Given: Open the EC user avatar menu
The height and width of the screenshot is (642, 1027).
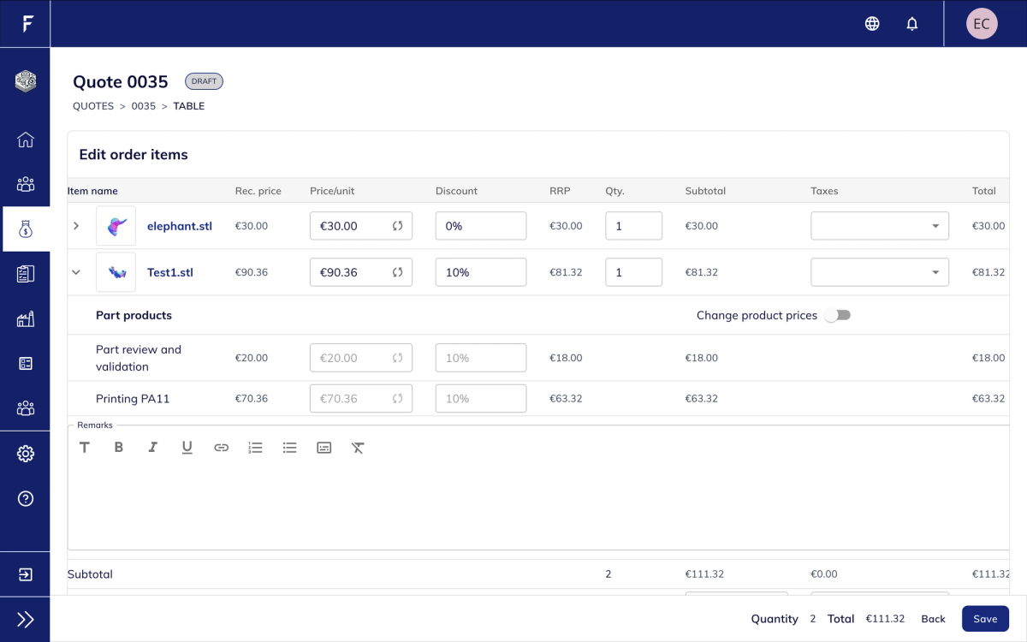Looking at the screenshot, I should click(982, 24).
